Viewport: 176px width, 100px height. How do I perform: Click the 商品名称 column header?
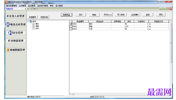[x=100, y=21]
